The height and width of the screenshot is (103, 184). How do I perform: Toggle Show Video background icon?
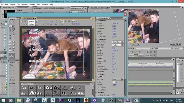(x=73, y=21)
